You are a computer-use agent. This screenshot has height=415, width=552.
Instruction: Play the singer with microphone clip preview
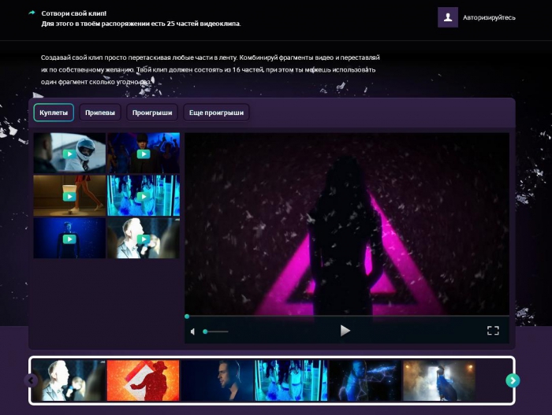(144, 239)
